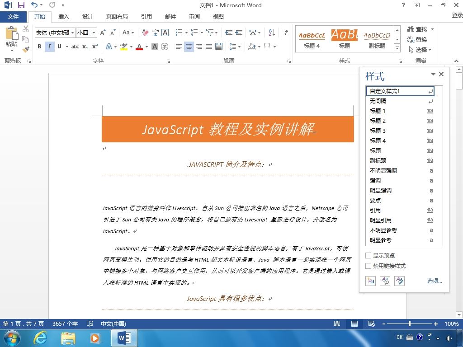Click the Internet Explorer taskbar icon
This screenshot has height=347, width=463.
(40, 338)
